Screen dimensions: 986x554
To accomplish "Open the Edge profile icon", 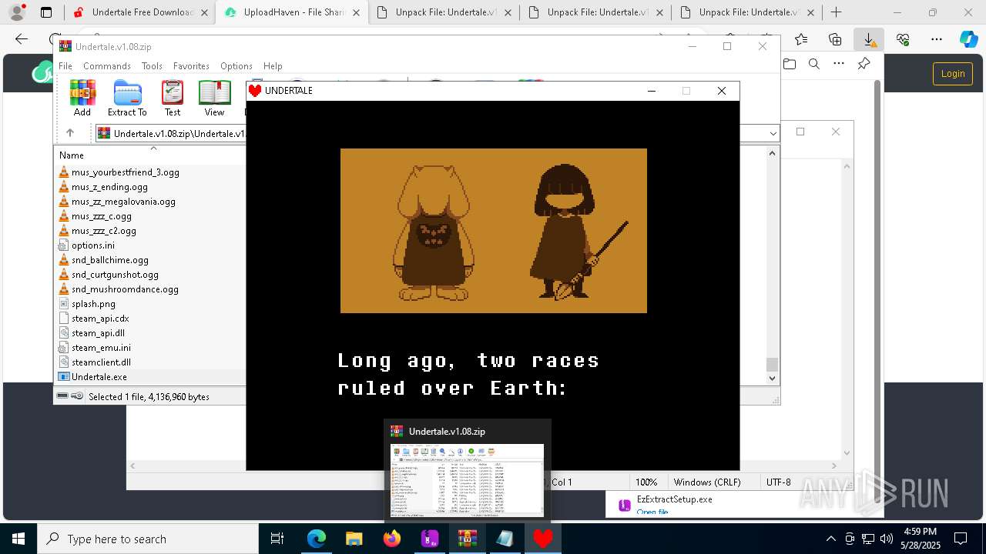I will tap(16, 12).
